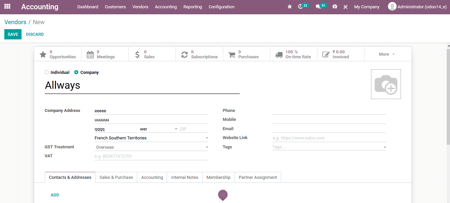Viewport: 450px width, 203px height.
Task: Open country dropdown French Southern Territories
Action: [151, 138]
